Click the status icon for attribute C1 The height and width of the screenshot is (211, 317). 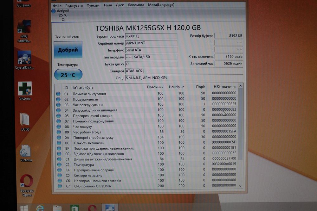pyautogui.click(x=59, y=159)
